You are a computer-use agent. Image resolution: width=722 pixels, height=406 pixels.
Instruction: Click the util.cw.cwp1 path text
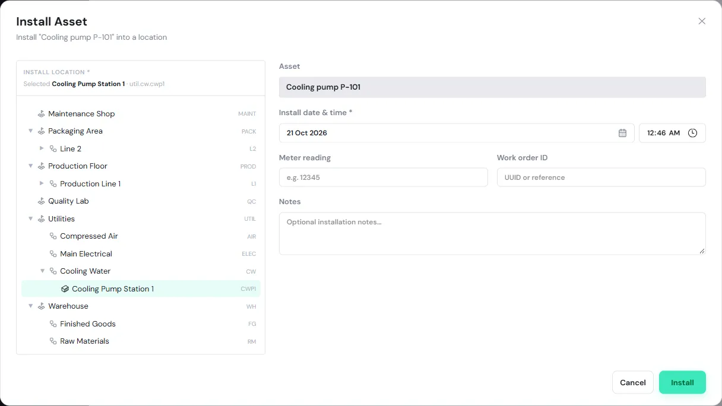(147, 84)
